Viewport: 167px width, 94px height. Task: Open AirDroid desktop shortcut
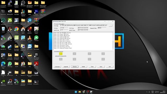36,38
